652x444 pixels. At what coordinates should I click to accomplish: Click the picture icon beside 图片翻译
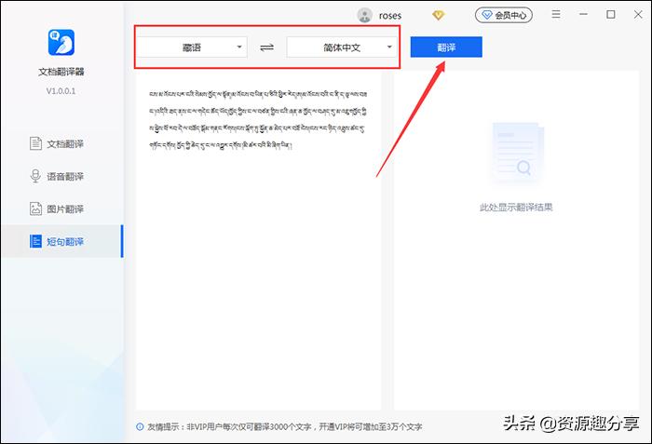(35, 209)
